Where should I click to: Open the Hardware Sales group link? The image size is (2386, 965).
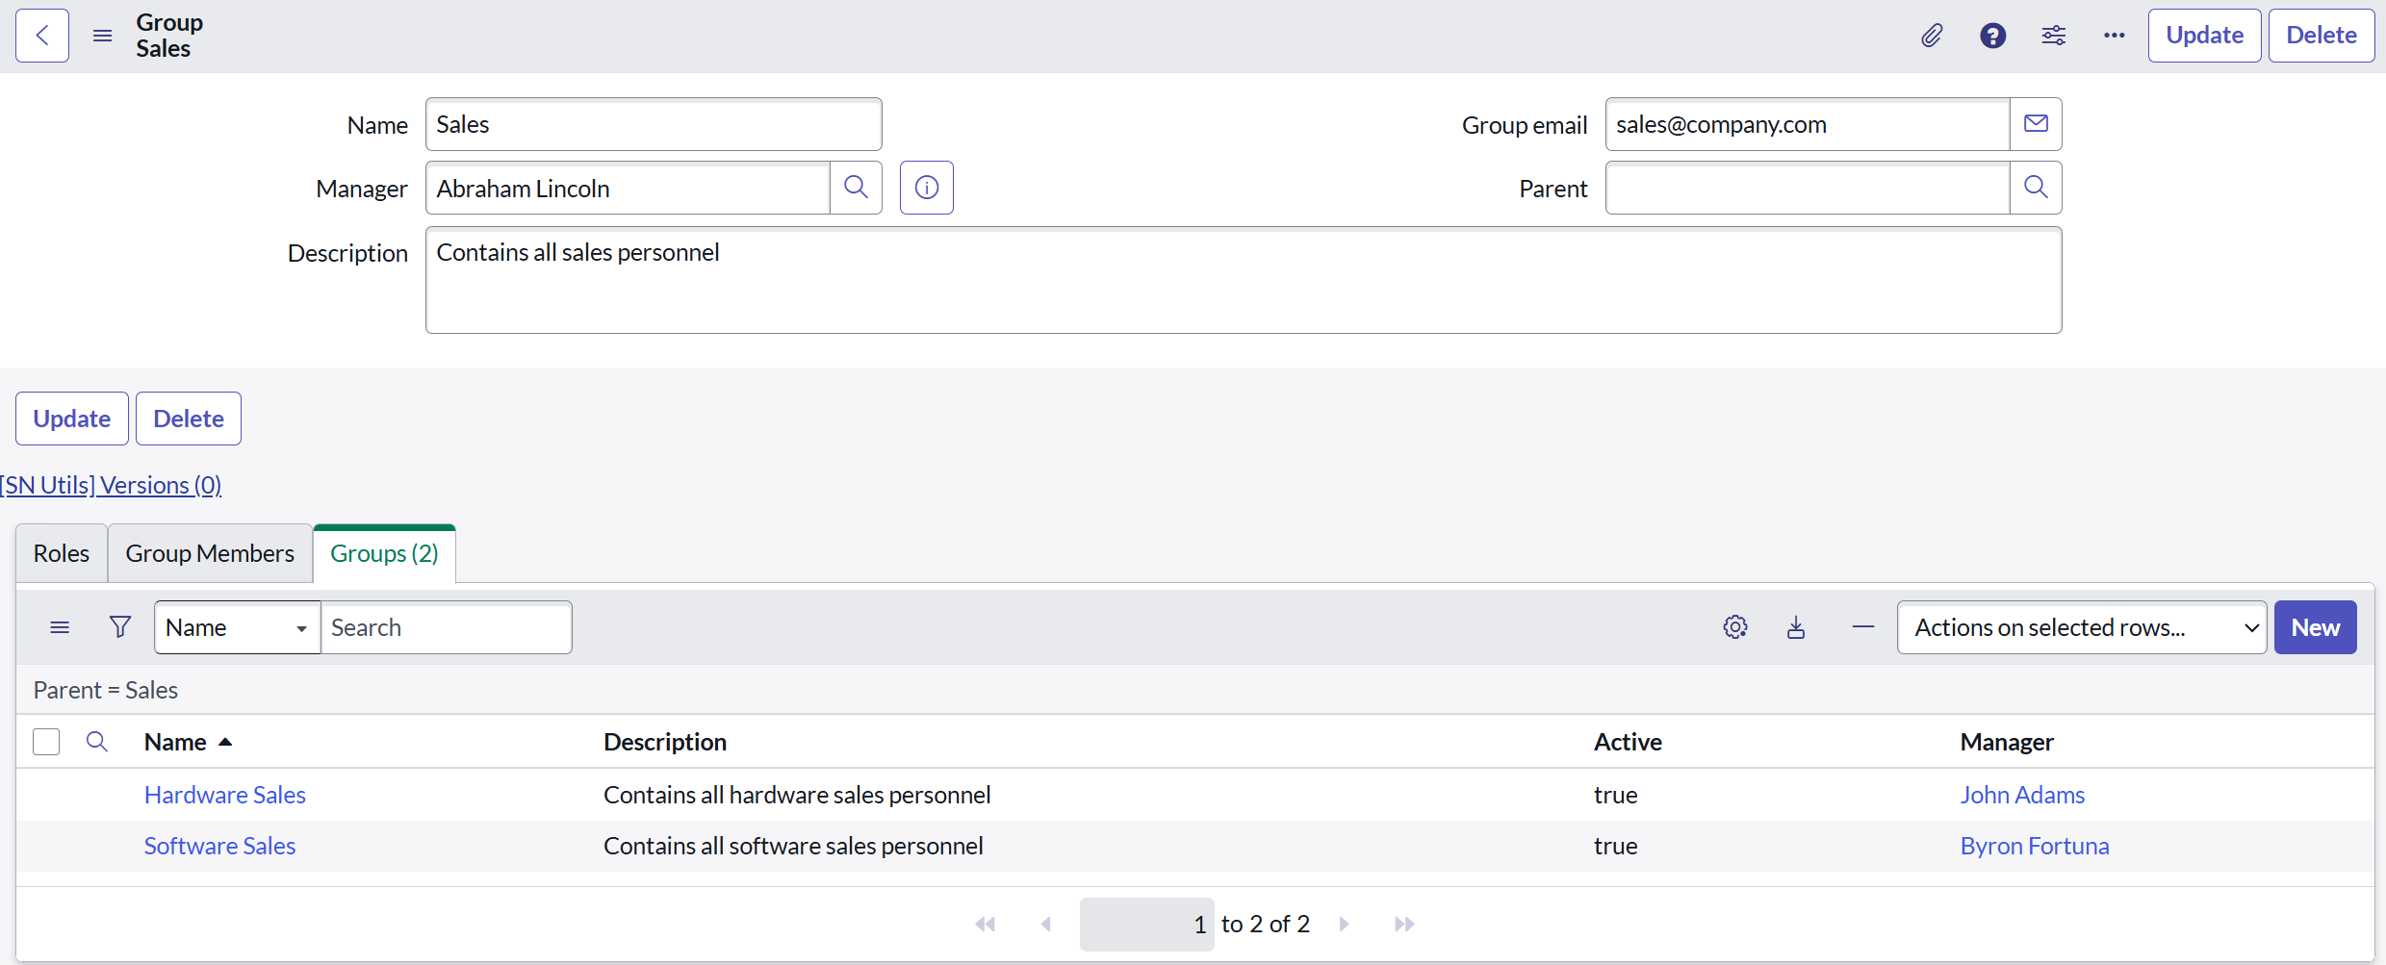(x=225, y=795)
